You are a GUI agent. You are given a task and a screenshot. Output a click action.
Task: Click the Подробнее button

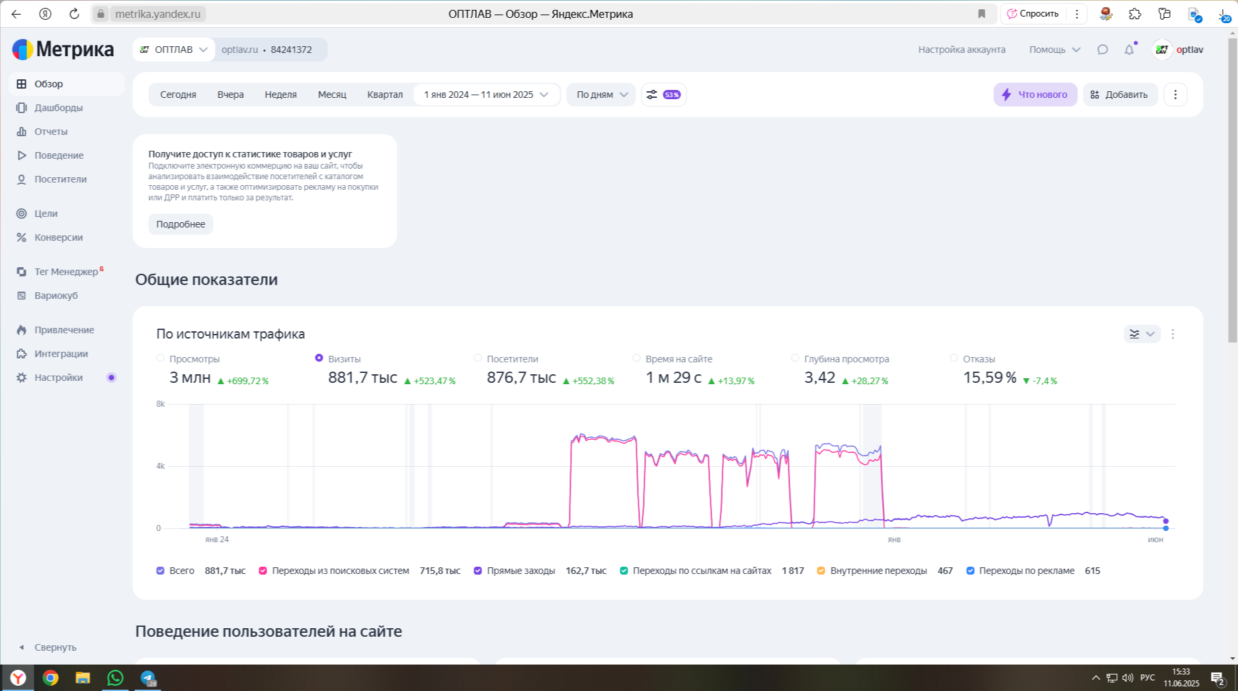(x=181, y=224)
